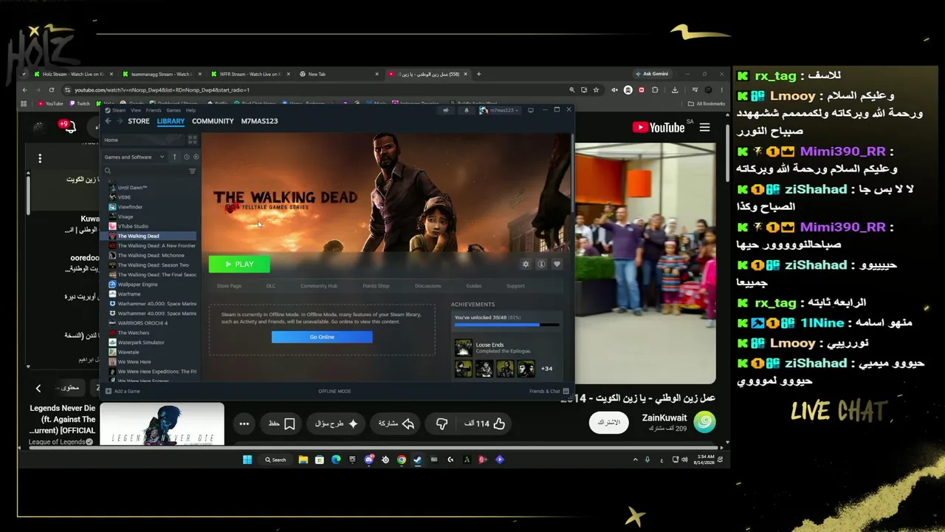
Task: Click the sort ascending arrow in Steam library
Action: [175, 157]
